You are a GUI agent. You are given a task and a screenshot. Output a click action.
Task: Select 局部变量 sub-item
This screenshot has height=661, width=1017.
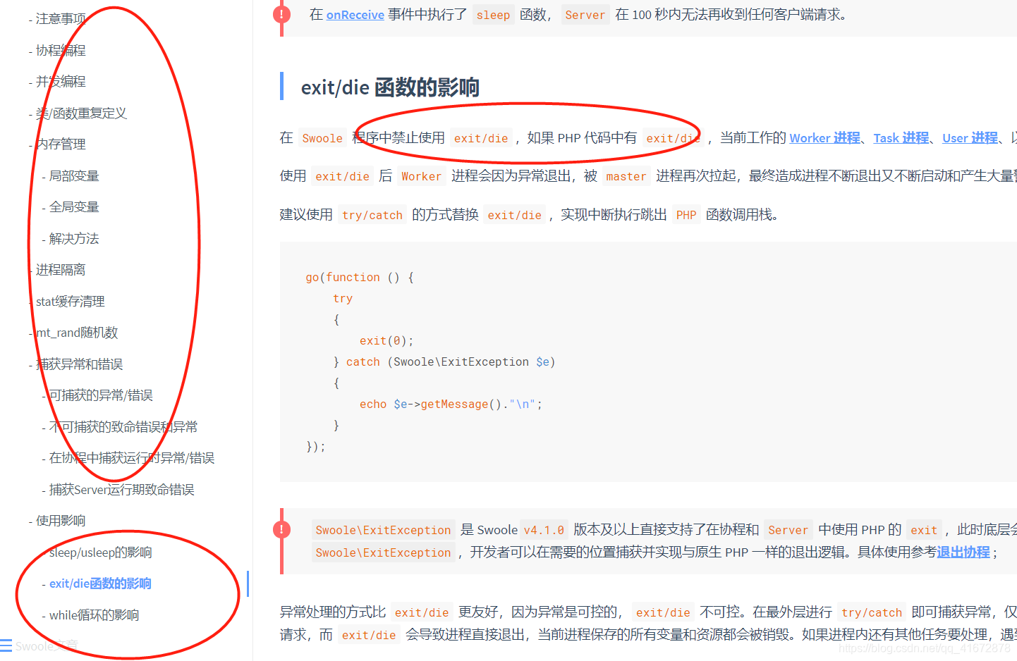click(74, 176)
